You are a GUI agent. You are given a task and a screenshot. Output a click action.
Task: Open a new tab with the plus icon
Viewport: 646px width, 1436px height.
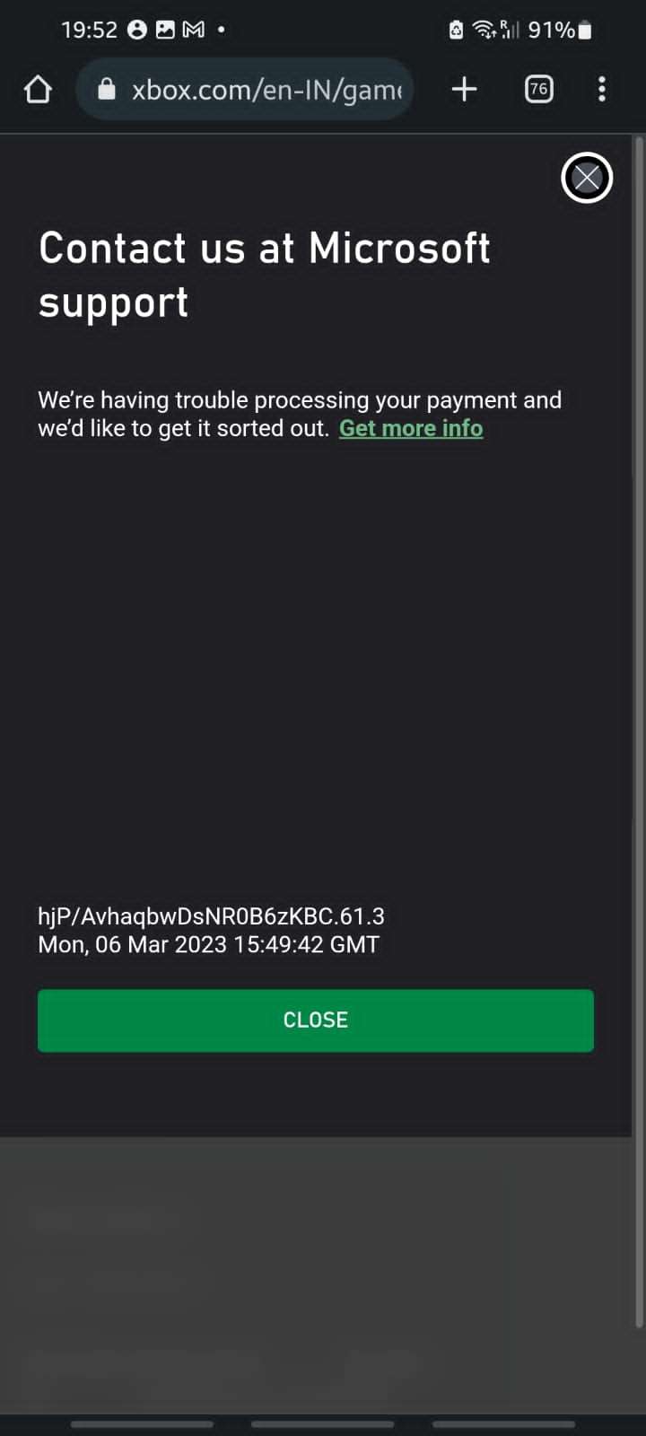464,89
